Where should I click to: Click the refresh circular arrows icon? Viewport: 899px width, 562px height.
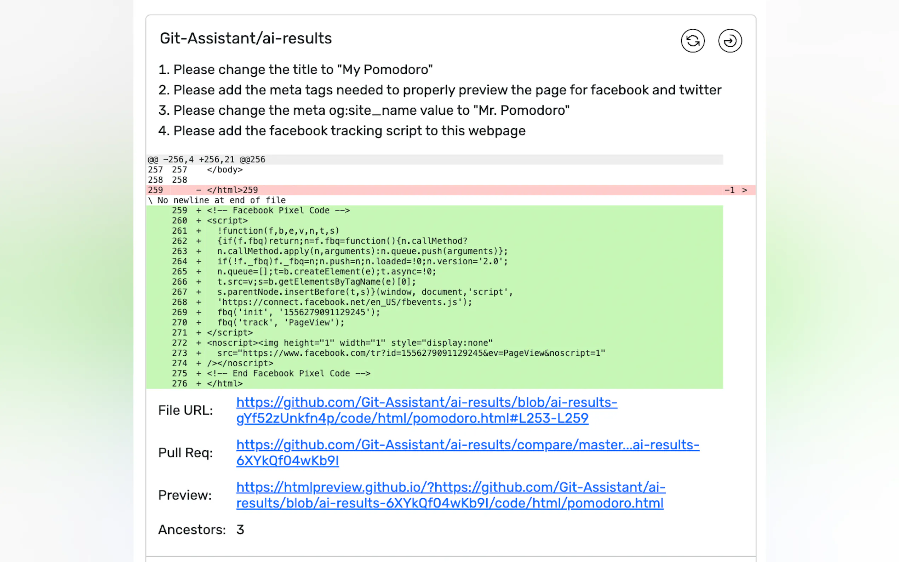(x=692, y=41)
